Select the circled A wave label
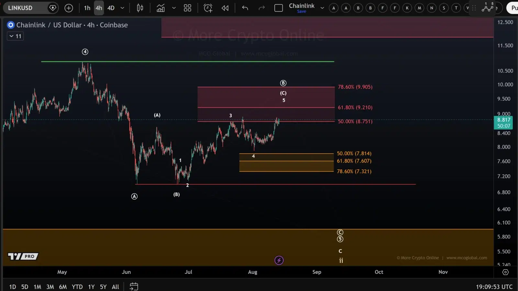The image size is (518, 291). coord(134,196)
